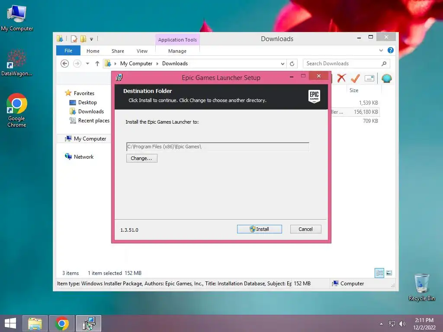This screenshot has height=332, width=443.
Task: Switch to details view layout
Action: pyautogui.click(x=379, y=273)
